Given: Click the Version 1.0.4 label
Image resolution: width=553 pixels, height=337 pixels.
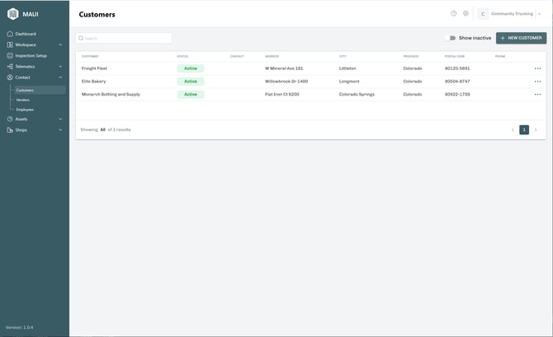Looking at the screenshot, I should tap(20, 327).
